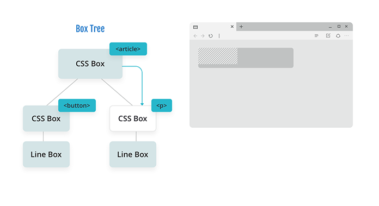Minimize the mock browser window
This screenshot has width=379, height=206.
click(330, 27)
